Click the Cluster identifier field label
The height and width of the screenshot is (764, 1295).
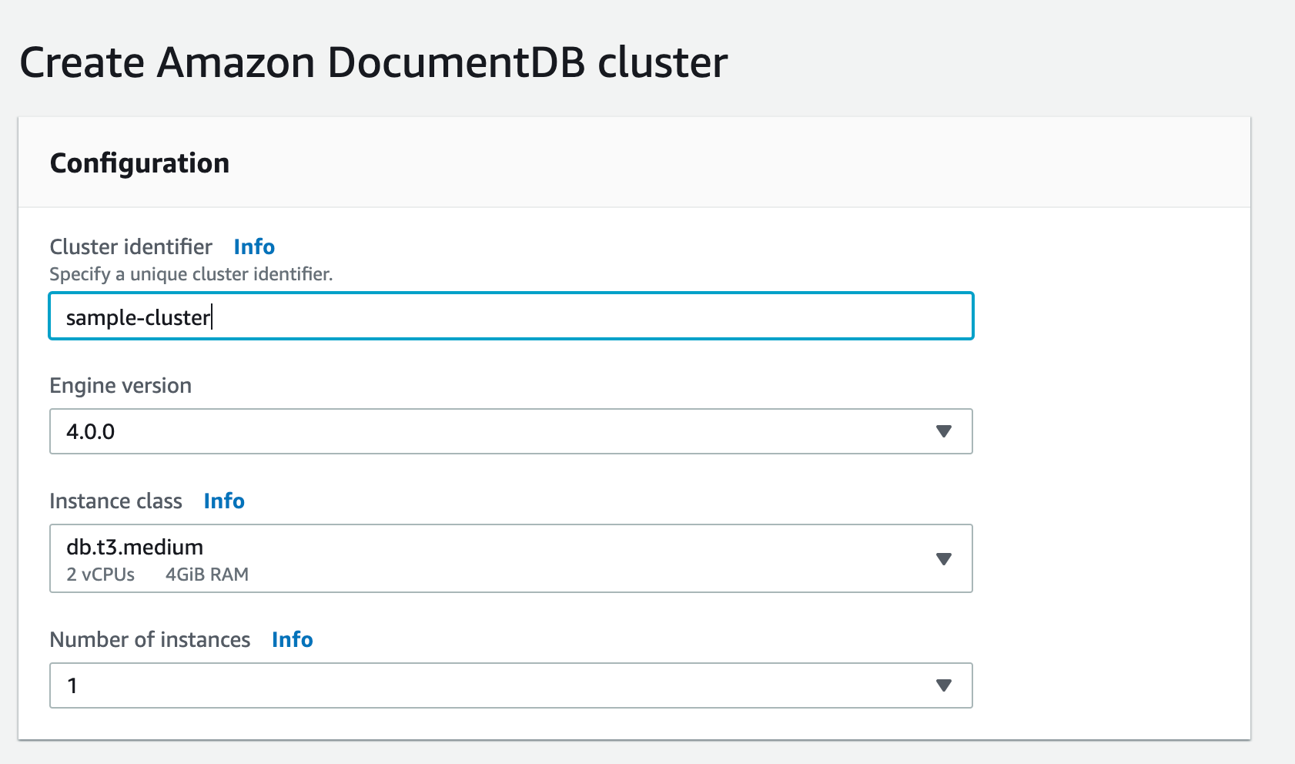(x=131, y=246)
